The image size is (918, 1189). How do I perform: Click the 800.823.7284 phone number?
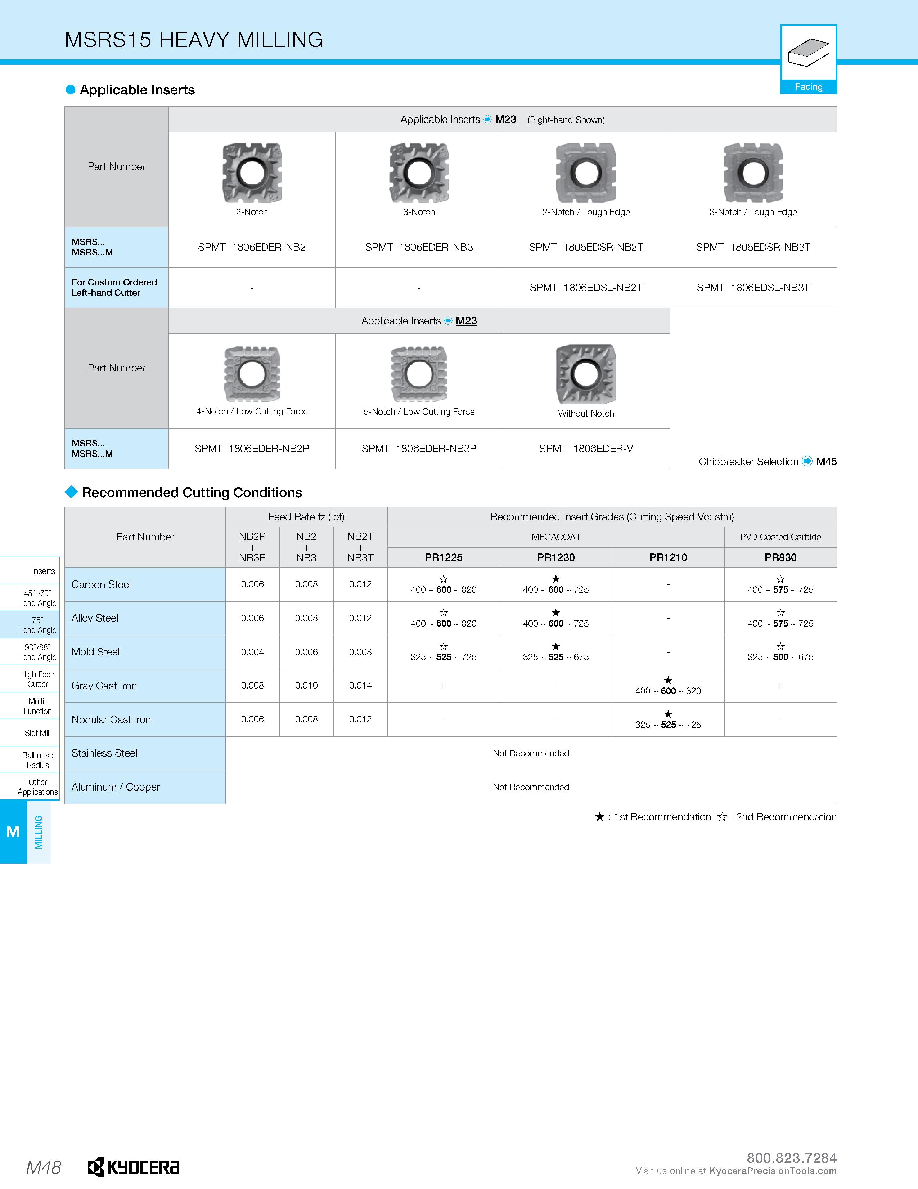pyautogui.click(x=791, y=1157)
